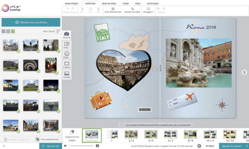This screenshot has height=149, width=249.
Task: Click the large image zoom-in icon
Action: pos(97,146)
